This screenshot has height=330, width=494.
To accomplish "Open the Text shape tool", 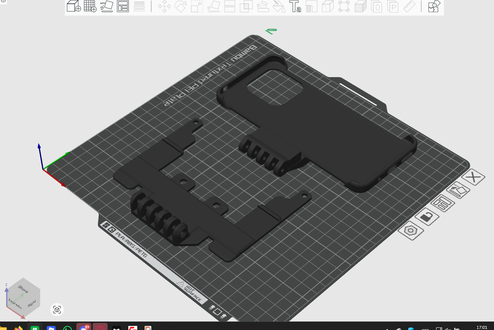I will 295,6.
